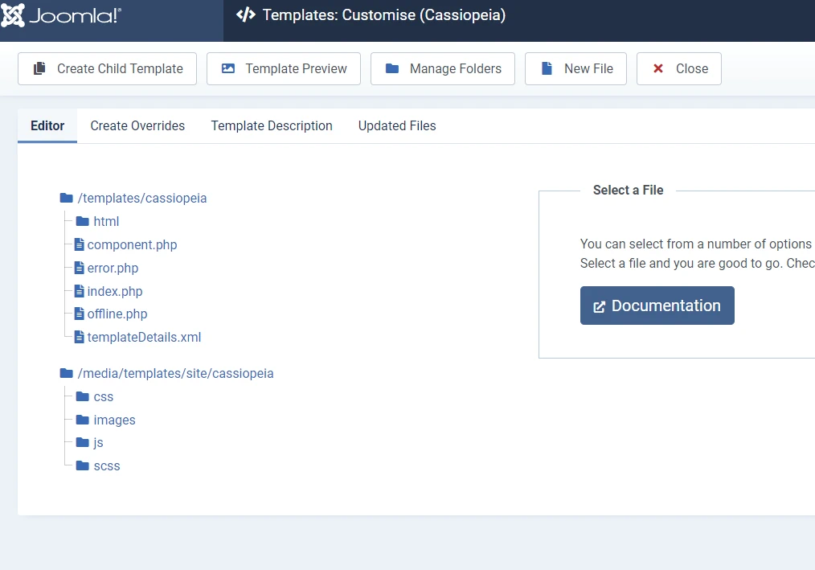Click the Template Preview image icon

[229, 68]
